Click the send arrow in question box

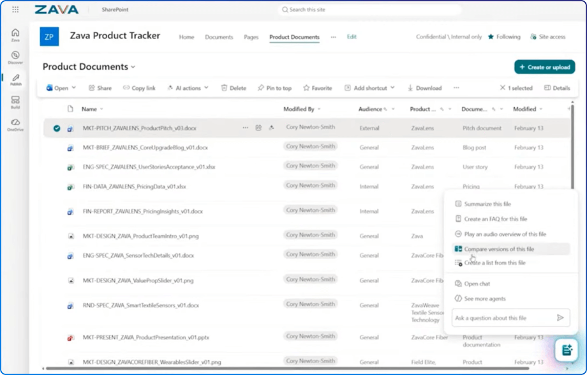[560, 318]
